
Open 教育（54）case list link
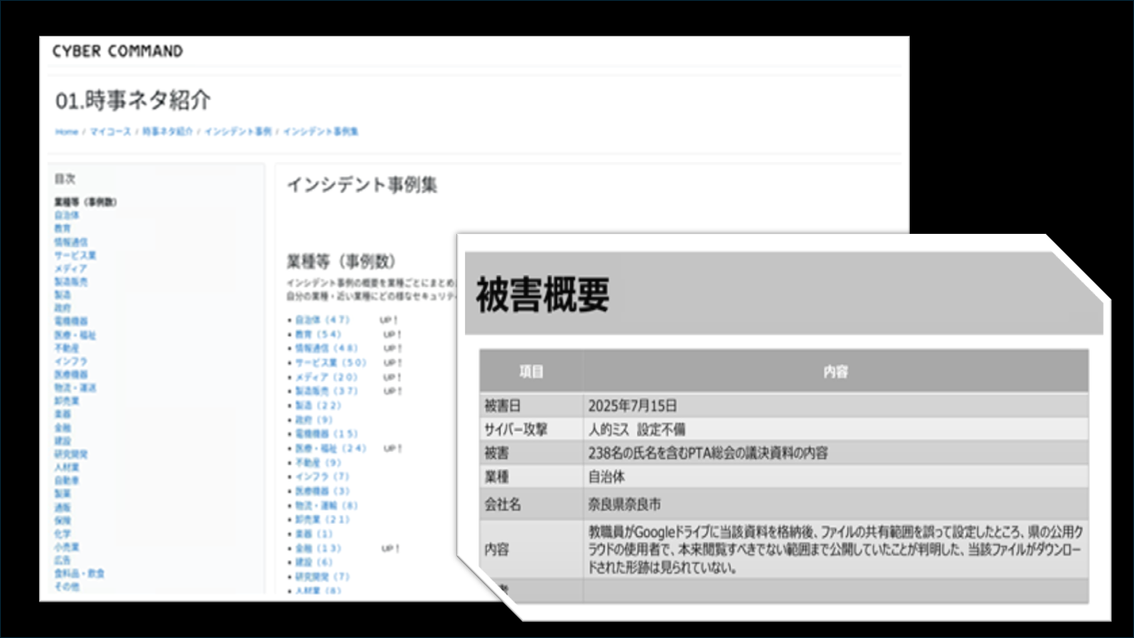pos(318,335)
